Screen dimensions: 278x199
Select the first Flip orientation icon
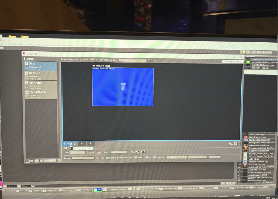pos(136,152)
